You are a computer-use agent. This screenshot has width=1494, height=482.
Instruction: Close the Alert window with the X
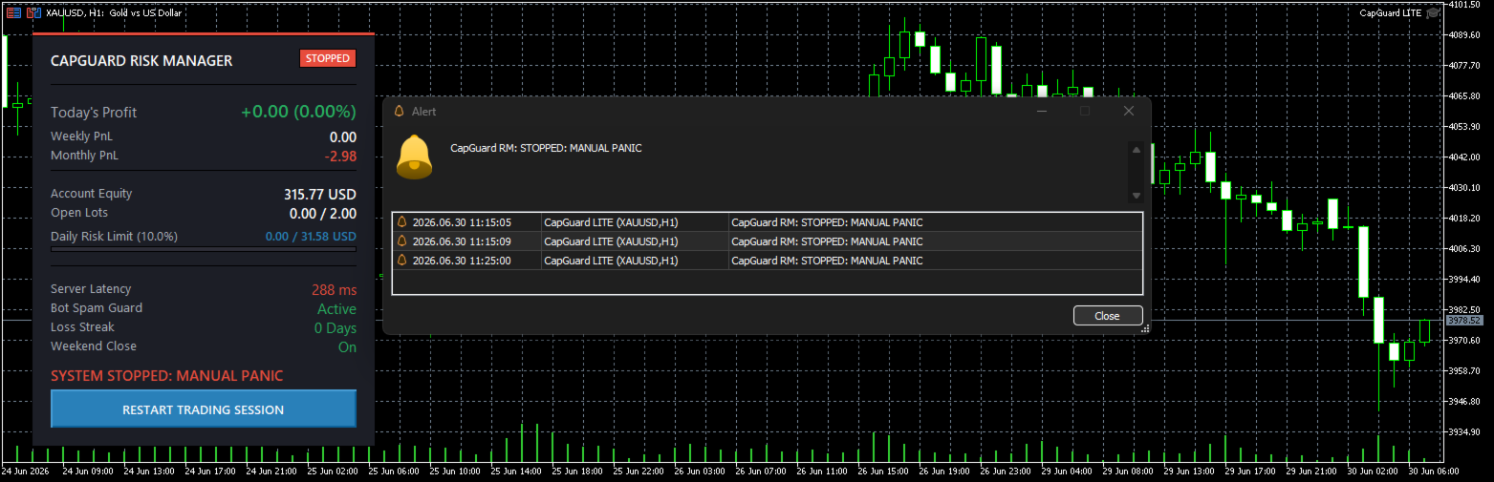click(1129, 111)
